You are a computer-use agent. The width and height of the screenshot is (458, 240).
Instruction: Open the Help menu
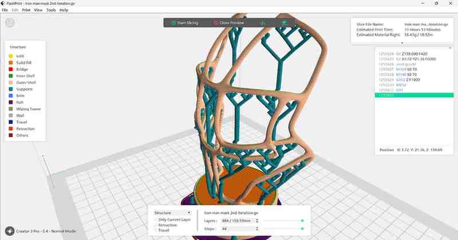pyautogui.click(x=64, y=10)
